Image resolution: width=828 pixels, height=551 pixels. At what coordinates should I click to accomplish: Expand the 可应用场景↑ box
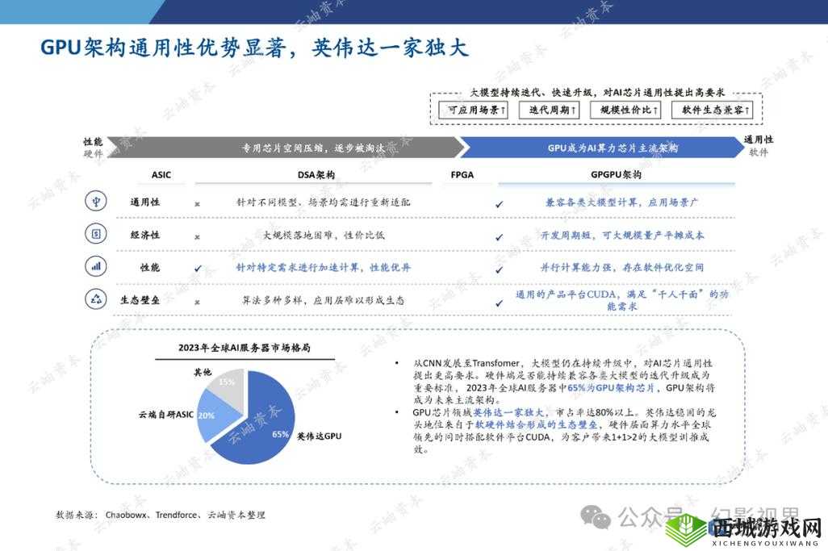pos(478,111)
